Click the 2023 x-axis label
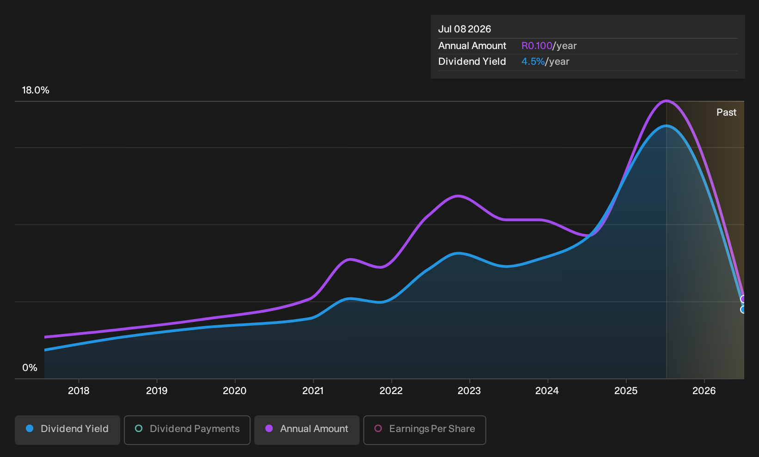Image resolution: width=759 pixels, height=457 pixels. [469, 391]
